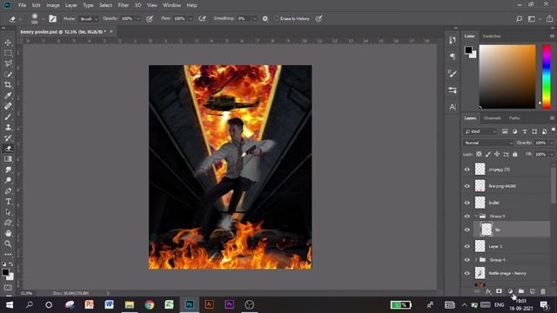Open the Character panel icon
557x313 pixels.
[453, 107]
